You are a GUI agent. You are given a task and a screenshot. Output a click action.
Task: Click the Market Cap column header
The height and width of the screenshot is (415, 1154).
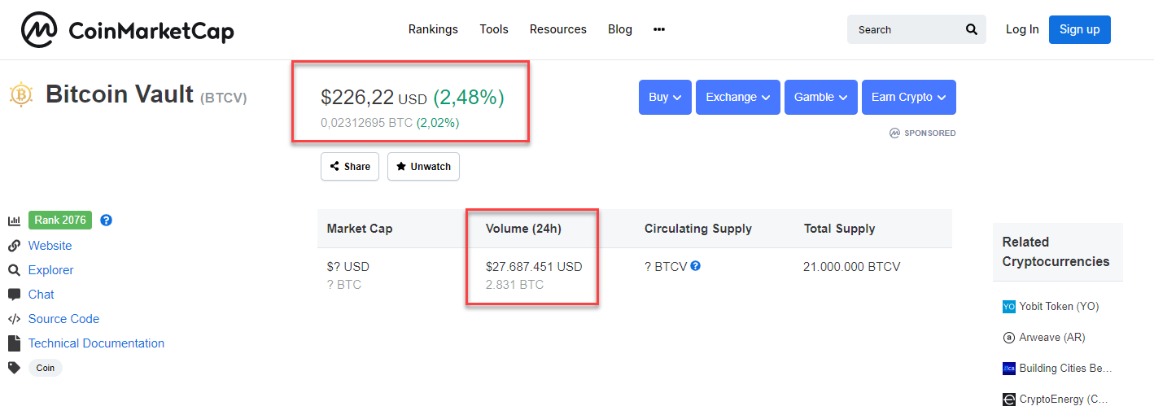point(360,229)
